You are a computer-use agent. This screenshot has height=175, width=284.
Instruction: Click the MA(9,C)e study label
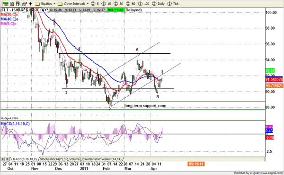pyautogui.click(x=9, y=24)
